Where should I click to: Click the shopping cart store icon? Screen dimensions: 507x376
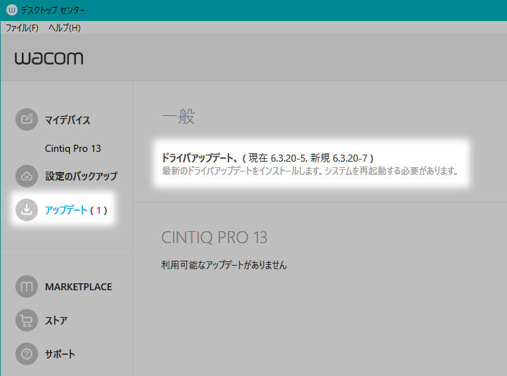[x=27, y=320]
